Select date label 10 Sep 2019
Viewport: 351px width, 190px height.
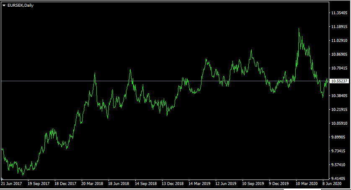pyautogui.click(x=253, y=184)
